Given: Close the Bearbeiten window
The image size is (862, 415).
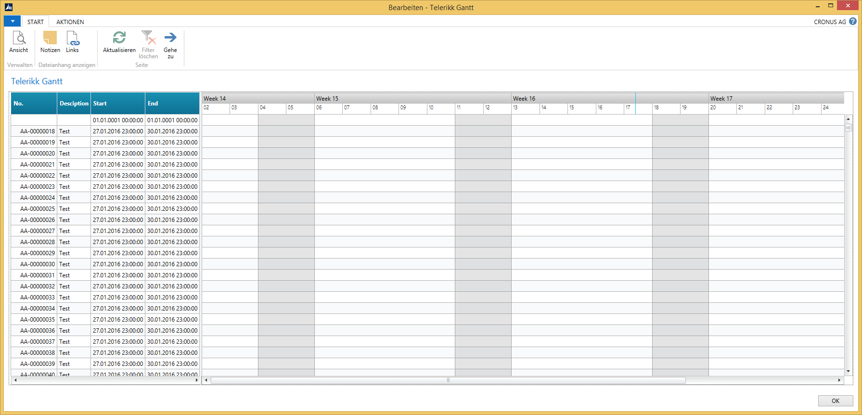Looking at the screenshot, I should point(848,6).
